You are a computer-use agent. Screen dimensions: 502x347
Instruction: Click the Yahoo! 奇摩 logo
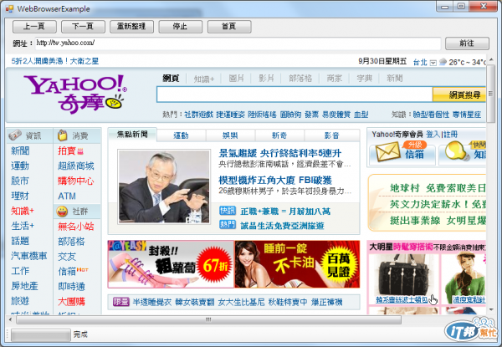(75, 94)
